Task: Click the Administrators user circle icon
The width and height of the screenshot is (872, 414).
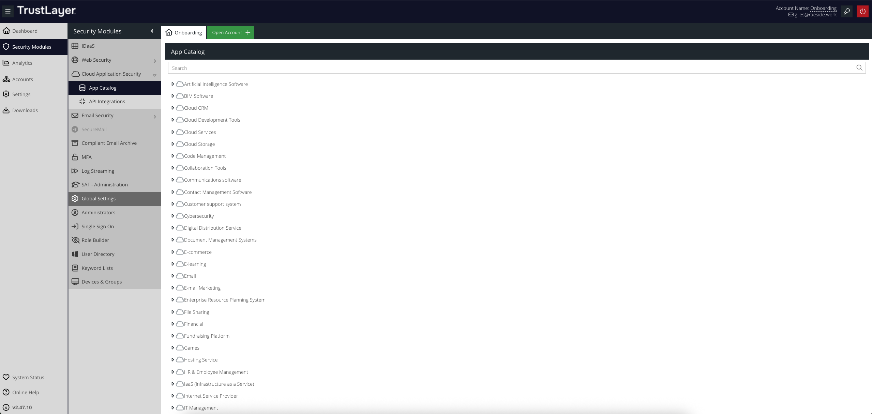Action: (75, 212)
